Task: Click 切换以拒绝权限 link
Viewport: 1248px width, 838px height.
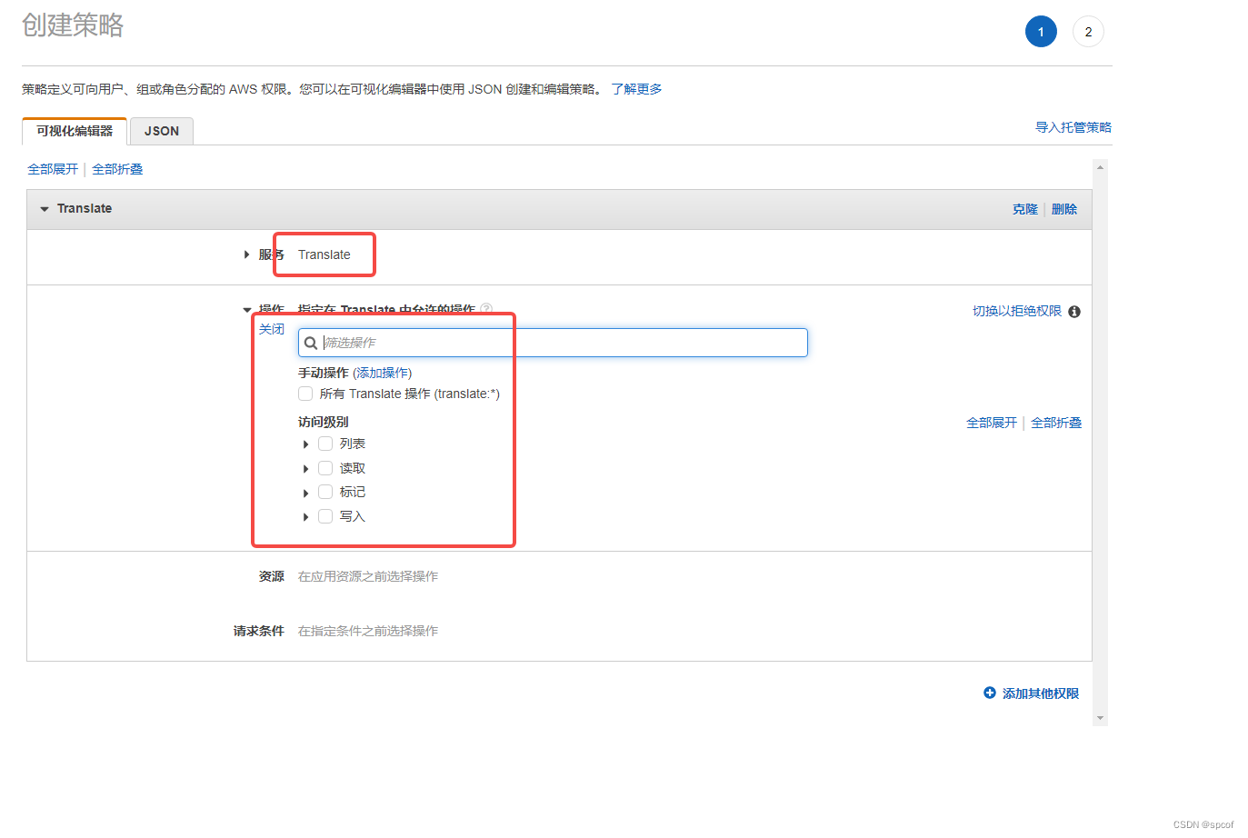Action: pyautogui.click(x=1017, y=311)
